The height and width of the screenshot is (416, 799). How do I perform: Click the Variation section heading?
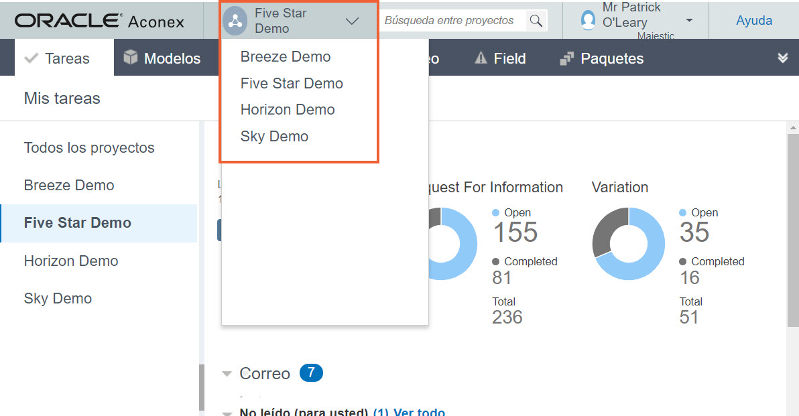pyautogui.click(x=619, y=188)
